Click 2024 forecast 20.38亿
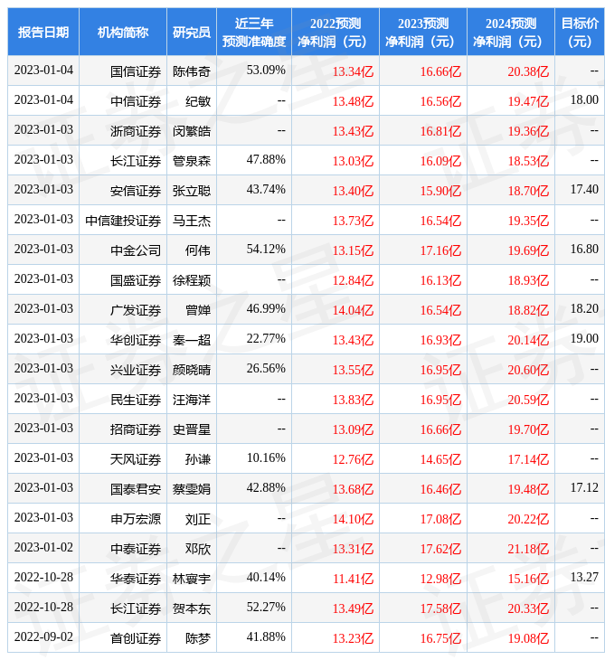 tap(528, 71)
